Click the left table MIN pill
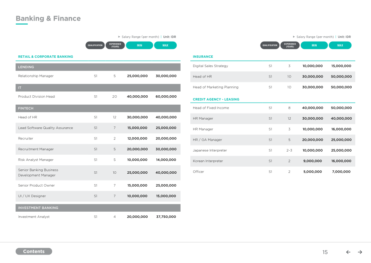 click(x=140, y=45)
